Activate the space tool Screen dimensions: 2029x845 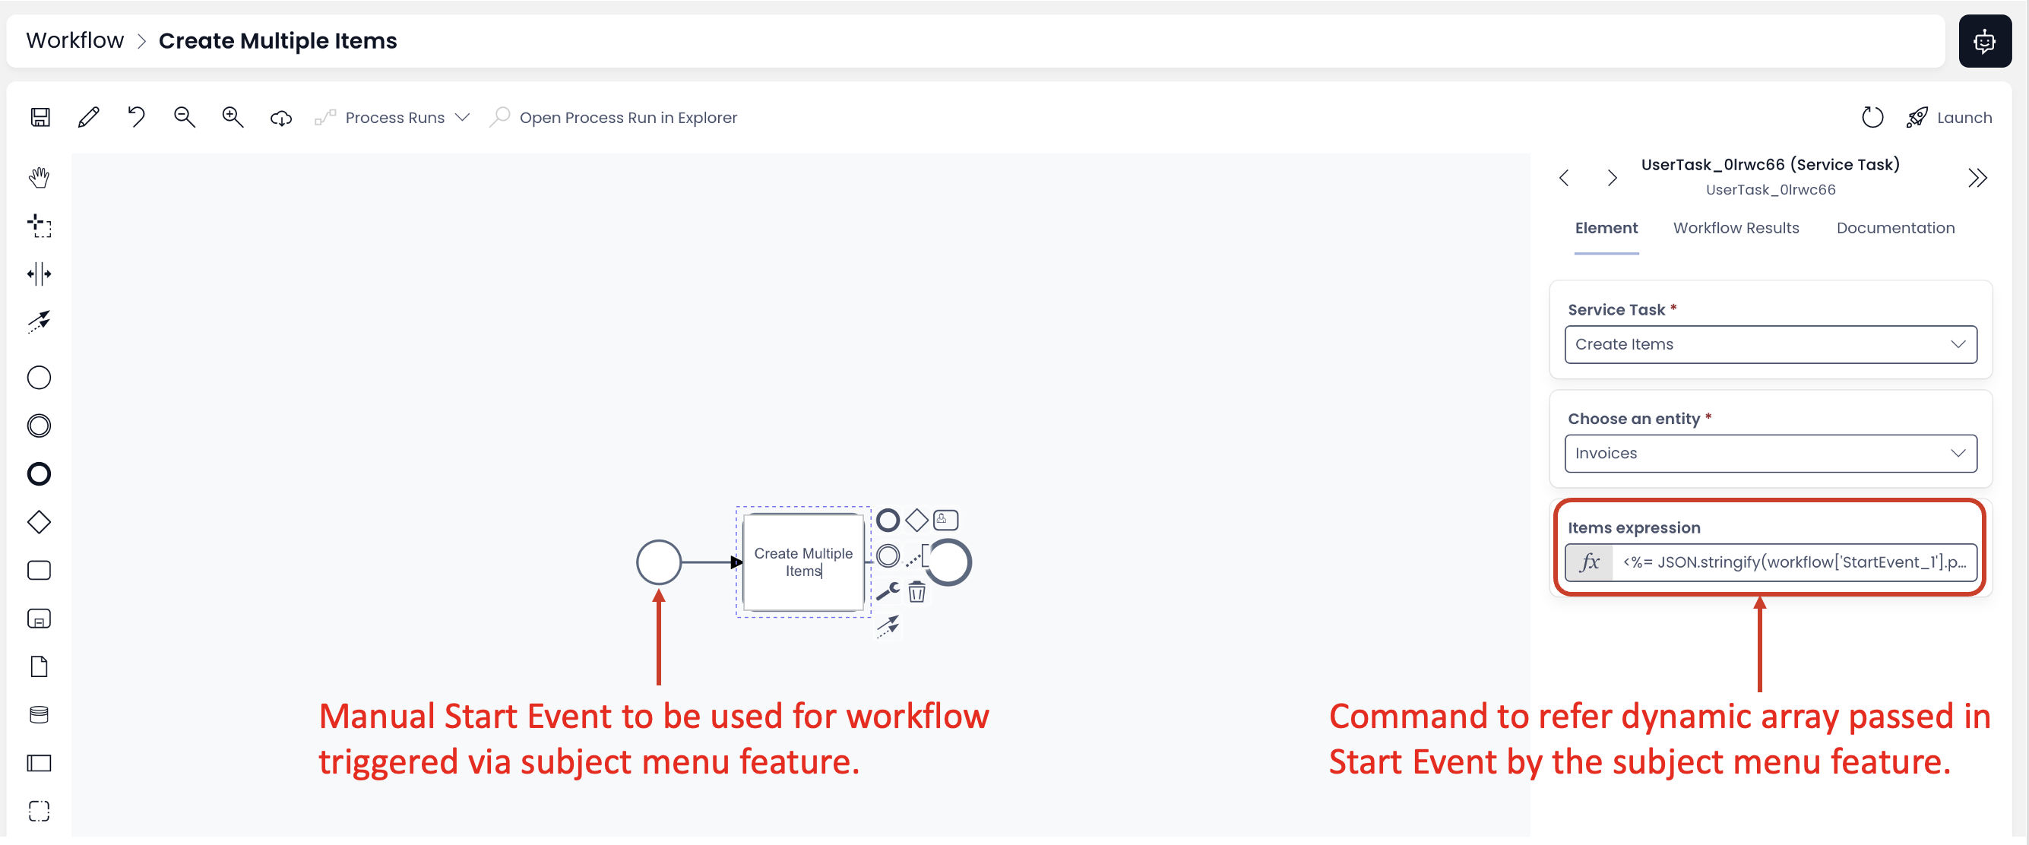(x=40, y=274)
